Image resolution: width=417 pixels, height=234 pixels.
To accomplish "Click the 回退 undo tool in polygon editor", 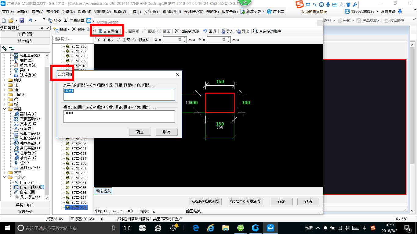I will coord(210,31).
